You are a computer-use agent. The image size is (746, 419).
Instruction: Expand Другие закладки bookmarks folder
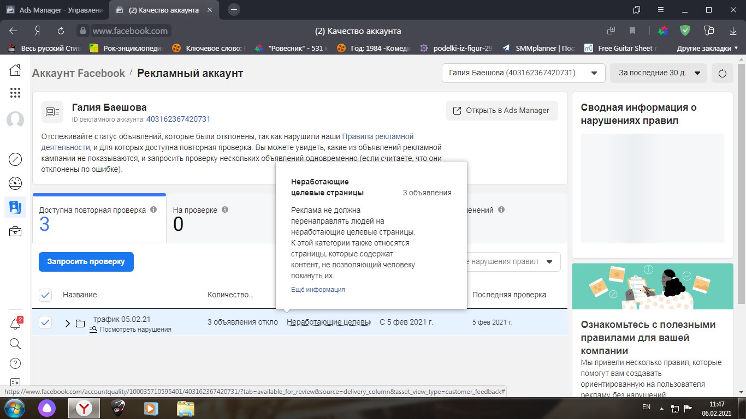[707, 48]
